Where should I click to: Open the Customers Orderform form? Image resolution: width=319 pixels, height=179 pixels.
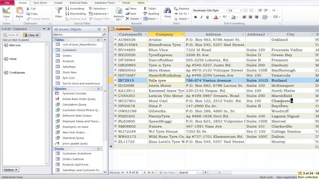pyautogui.click(x=77, y=154)
